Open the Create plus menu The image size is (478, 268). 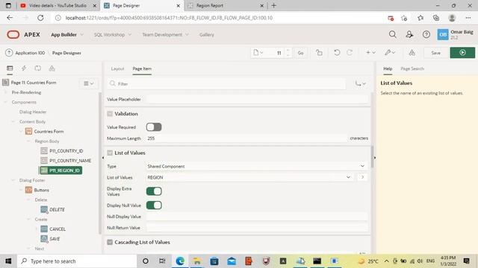pyautogui.click(x=370, y=53)
